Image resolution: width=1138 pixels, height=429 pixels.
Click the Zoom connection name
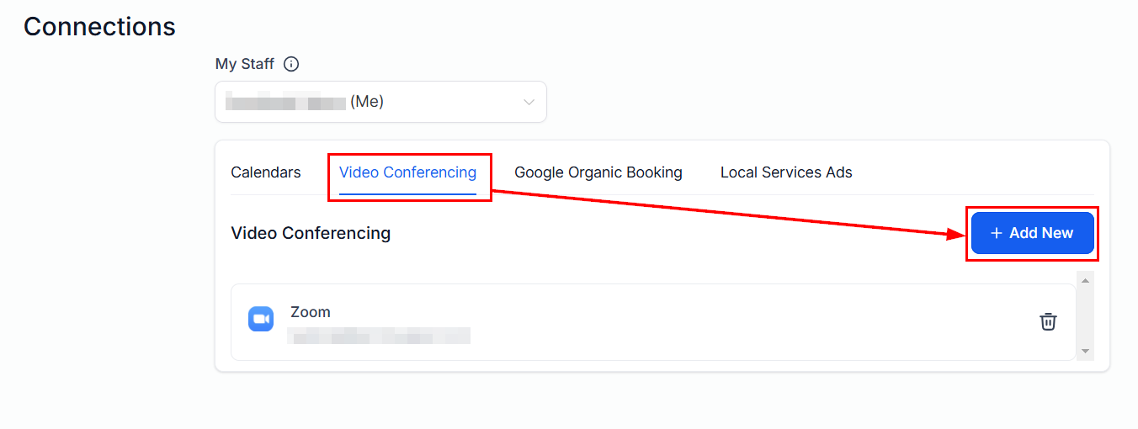(x=311, y=312)
